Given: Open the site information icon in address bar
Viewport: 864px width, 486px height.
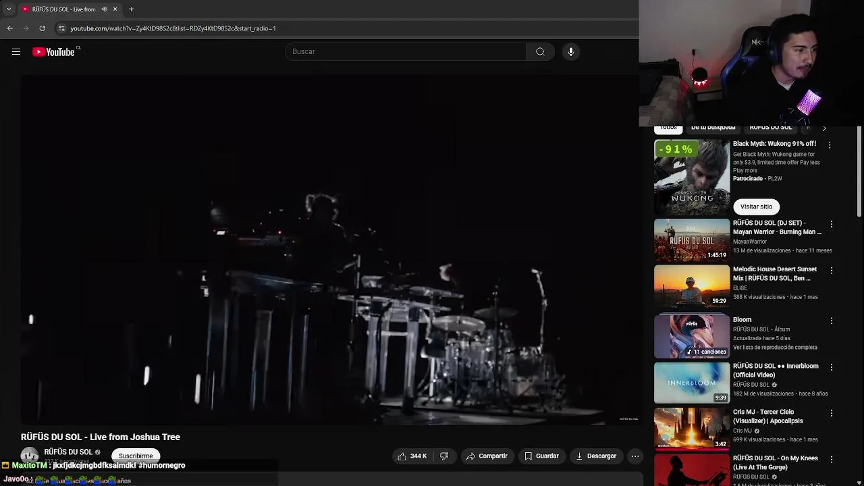Looking at the screenshot, I should [x=61, y=28].
